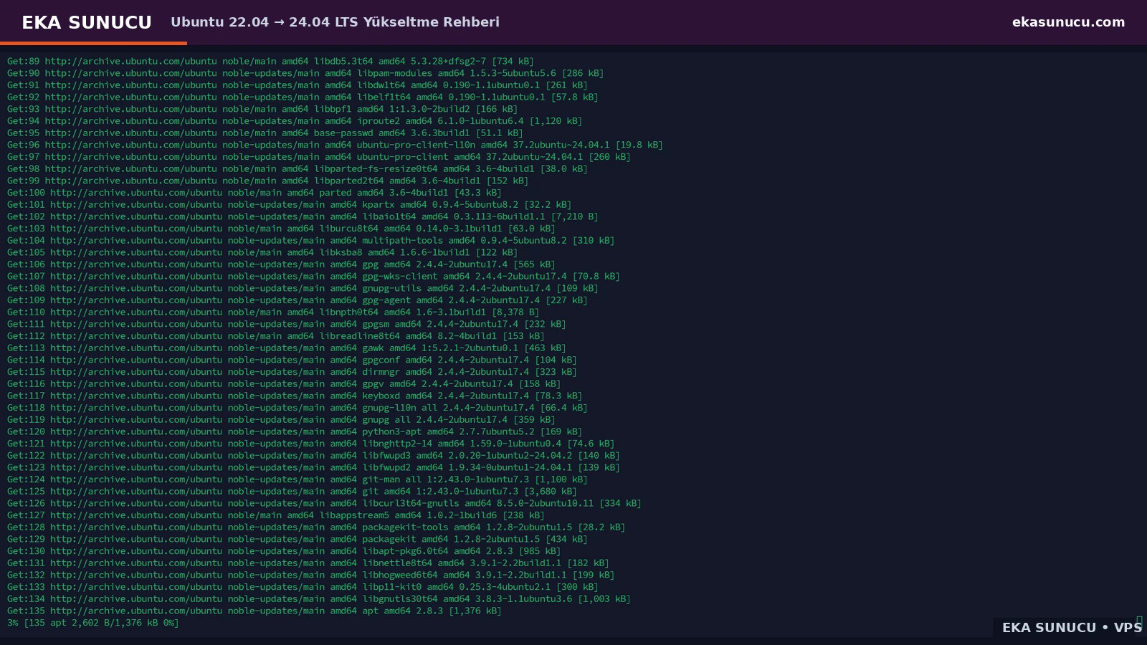Viewport: 1147px width, 645px height.
Task: Select the Get:104 multipath-tools line
Action: 311,240
